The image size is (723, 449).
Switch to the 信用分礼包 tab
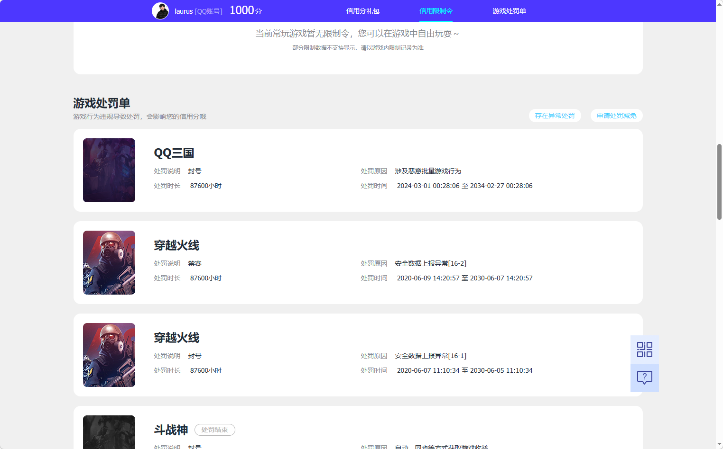point(362,10)
